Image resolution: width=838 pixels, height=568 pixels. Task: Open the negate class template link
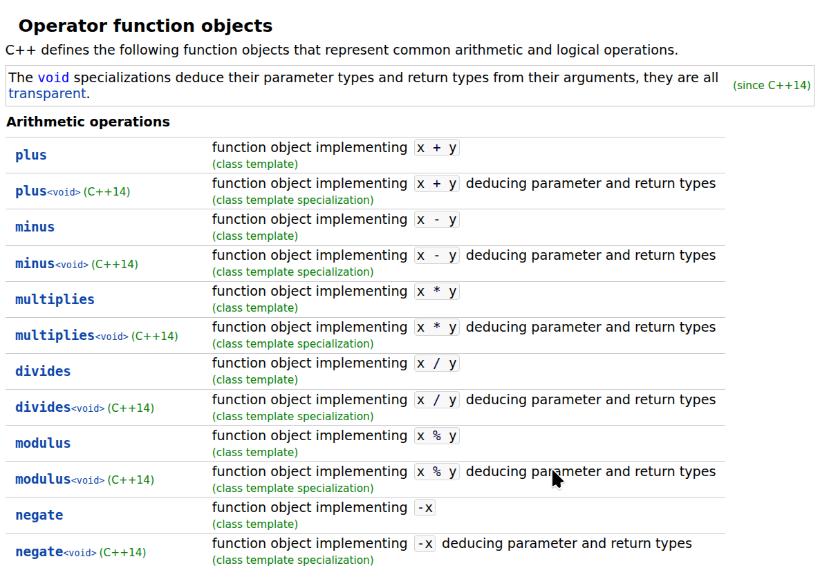39,515
